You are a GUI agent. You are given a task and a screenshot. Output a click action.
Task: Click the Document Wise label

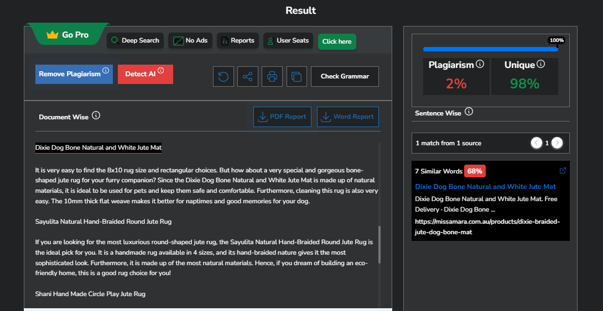64,117
